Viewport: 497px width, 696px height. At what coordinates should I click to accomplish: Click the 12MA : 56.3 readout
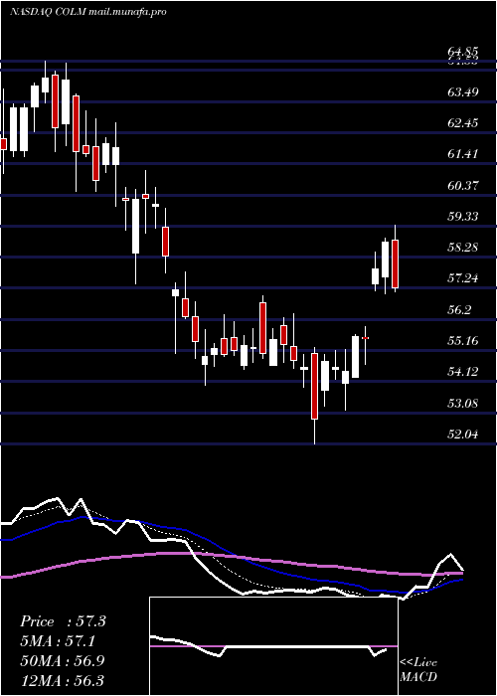63,680
